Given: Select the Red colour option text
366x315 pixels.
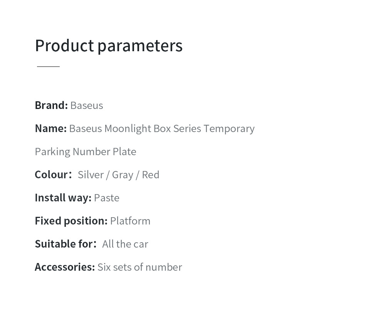Looking at the screenshot, I should pos(151,174).
